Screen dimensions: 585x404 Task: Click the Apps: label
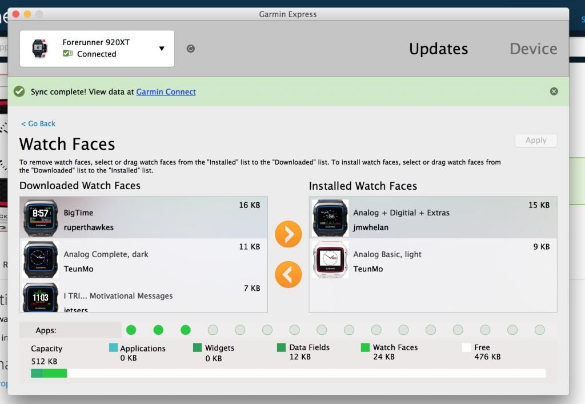click(46, 330)
